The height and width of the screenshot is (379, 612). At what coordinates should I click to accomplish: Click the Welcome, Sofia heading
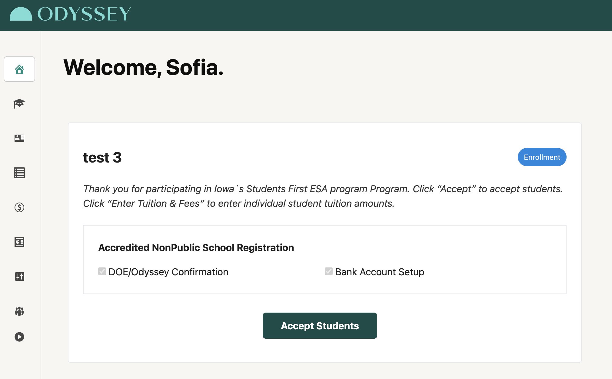click(x=143, y=67)
